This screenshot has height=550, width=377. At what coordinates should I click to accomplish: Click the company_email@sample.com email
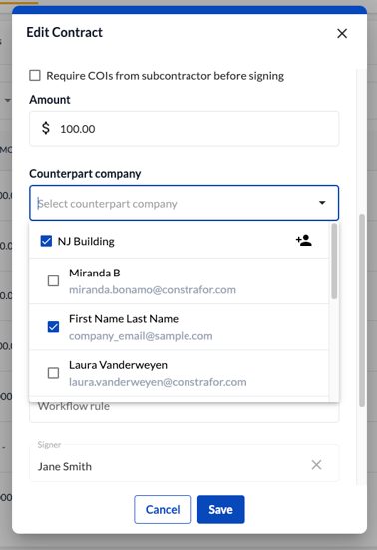tap(141, 336)
